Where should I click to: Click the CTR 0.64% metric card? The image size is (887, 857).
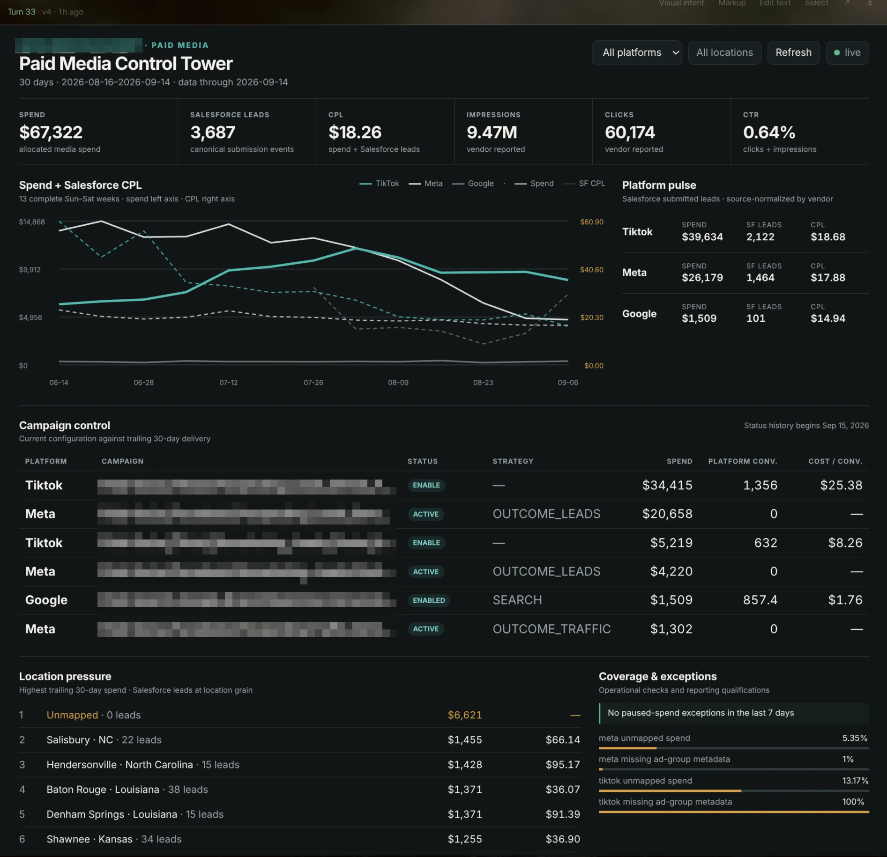tap(800, 132)
